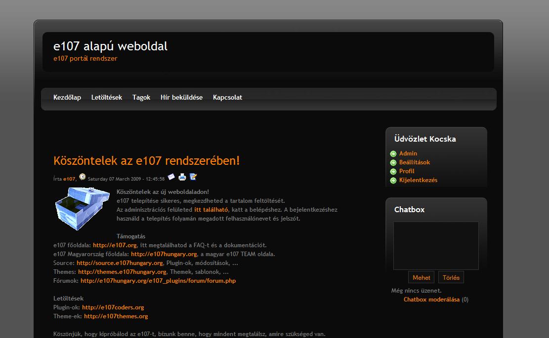Viewport: 549px width, 338px height.
Task: Visit the http://e107hungary.org link
Action: tap(164, 254)
